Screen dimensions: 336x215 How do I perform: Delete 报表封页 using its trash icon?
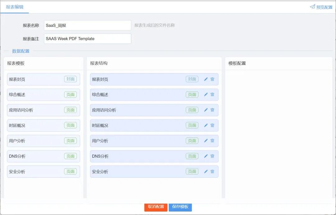point(212,79)
